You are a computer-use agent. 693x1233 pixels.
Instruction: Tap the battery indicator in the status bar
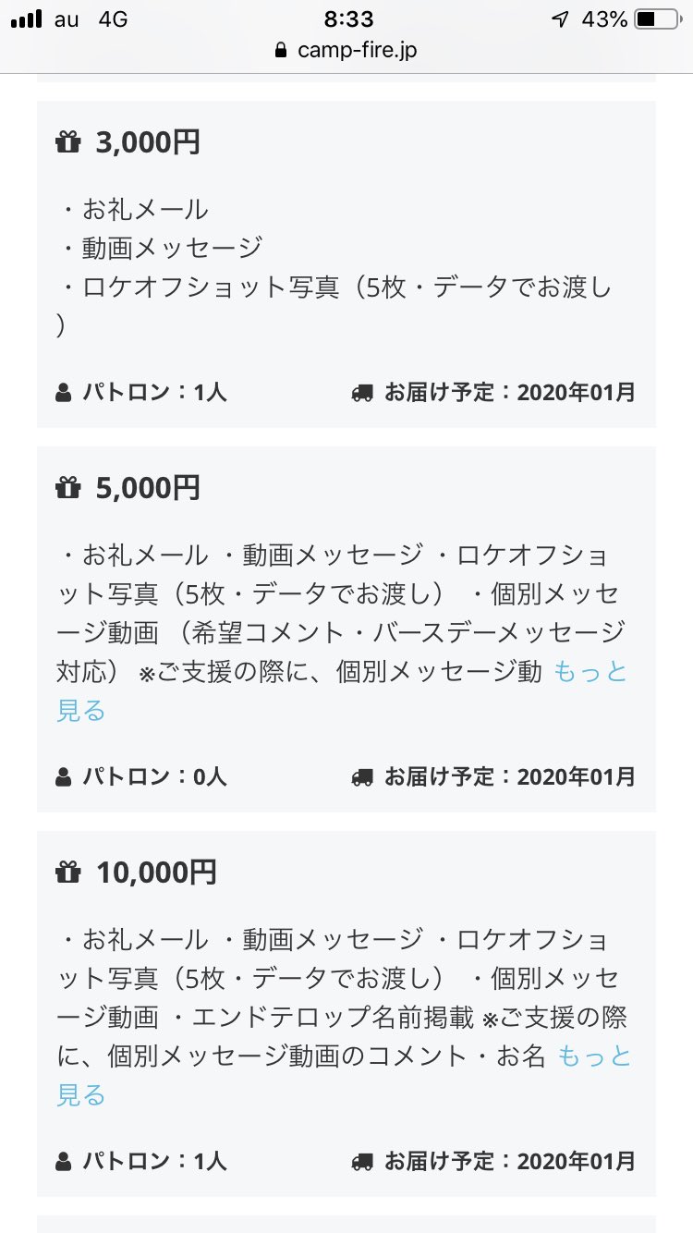[657, 18]
